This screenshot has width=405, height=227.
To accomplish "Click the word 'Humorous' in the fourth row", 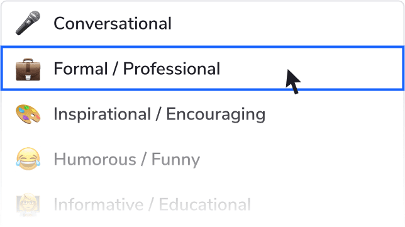I will pos(95,159).
